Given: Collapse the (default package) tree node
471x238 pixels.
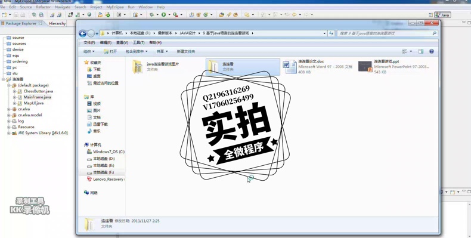Looking at the screenshot, I should 9,85.
